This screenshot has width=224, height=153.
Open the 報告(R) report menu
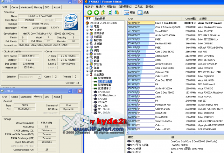(x=111, y=7)
